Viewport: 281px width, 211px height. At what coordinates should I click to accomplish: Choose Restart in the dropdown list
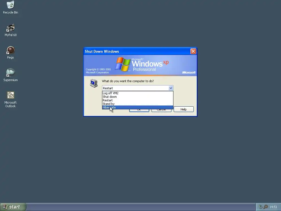[138, 100]
